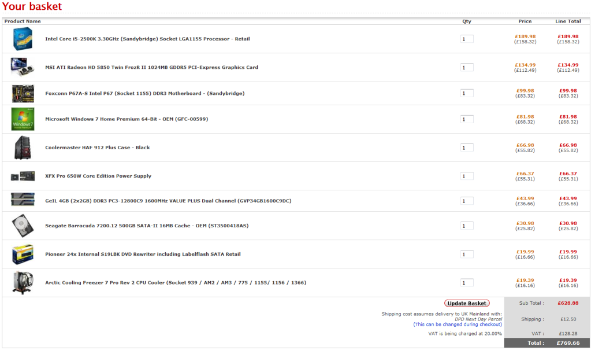This screenshot has width=591, height=350.
Task: Select the Coolermaster HAF 912 case image
Action: 23,148
